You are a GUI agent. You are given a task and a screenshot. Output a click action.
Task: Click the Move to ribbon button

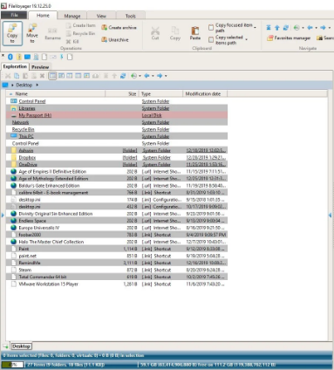(x=32, y=33)
